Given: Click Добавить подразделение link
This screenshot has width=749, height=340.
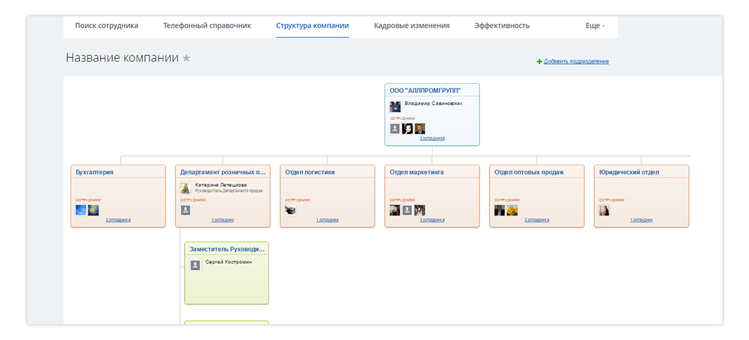Looking at the screenshot, I should [x=576, y=62].
